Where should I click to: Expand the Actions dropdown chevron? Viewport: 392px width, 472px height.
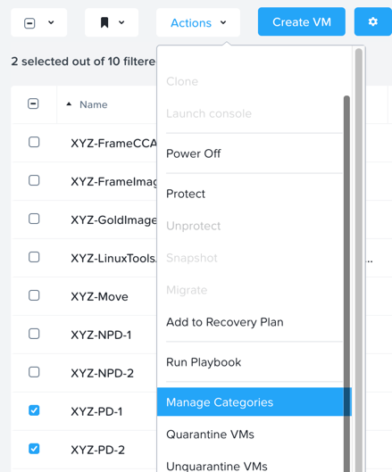point(223,22)
